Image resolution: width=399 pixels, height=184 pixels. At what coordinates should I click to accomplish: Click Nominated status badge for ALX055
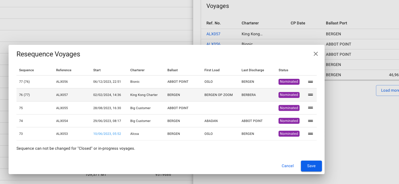[x=289, y=108]
